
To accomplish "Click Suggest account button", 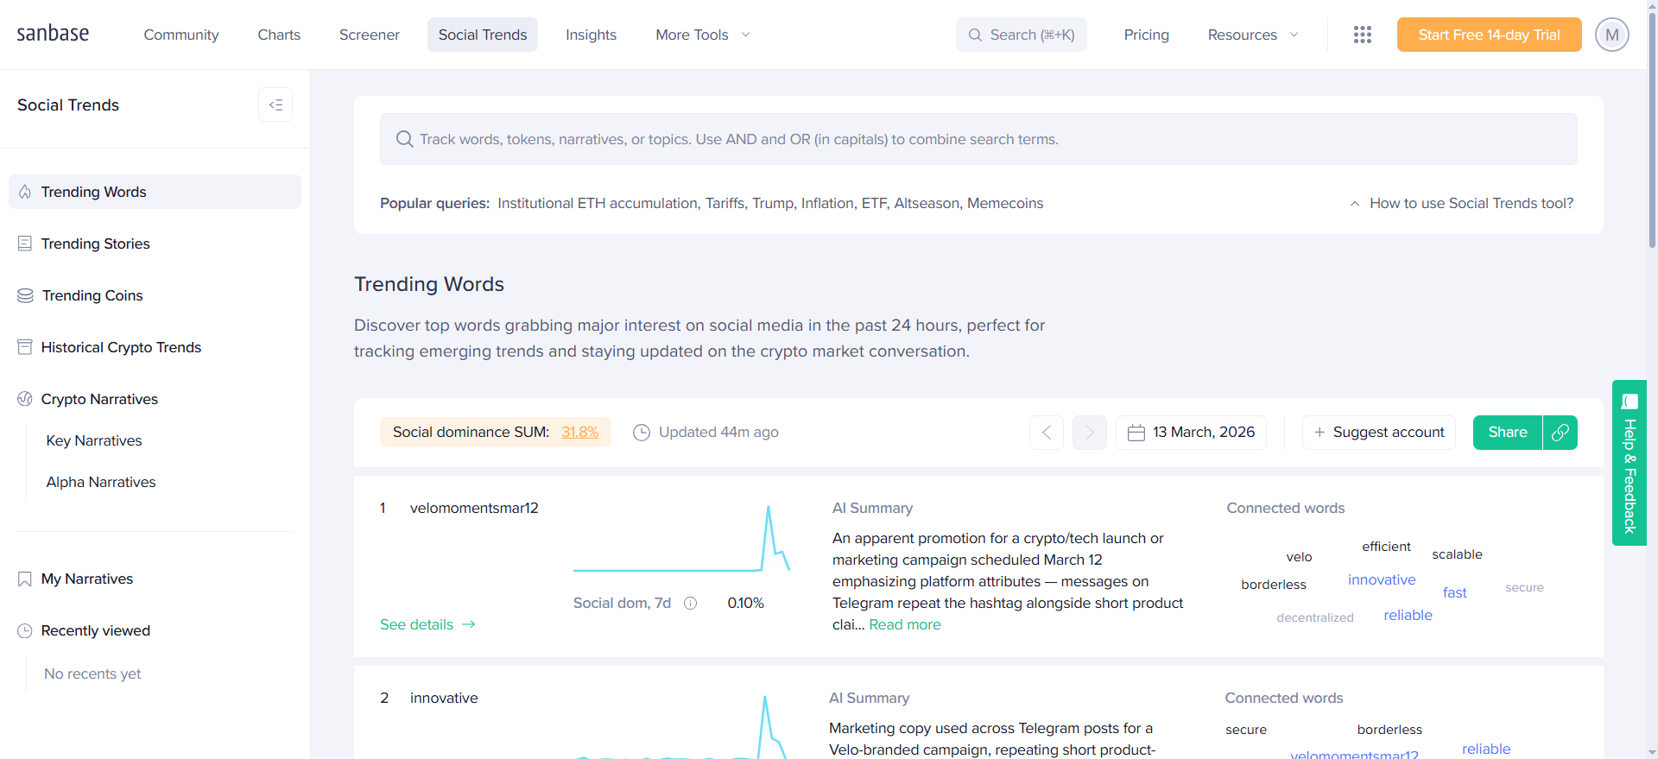I will point(1379,433).
